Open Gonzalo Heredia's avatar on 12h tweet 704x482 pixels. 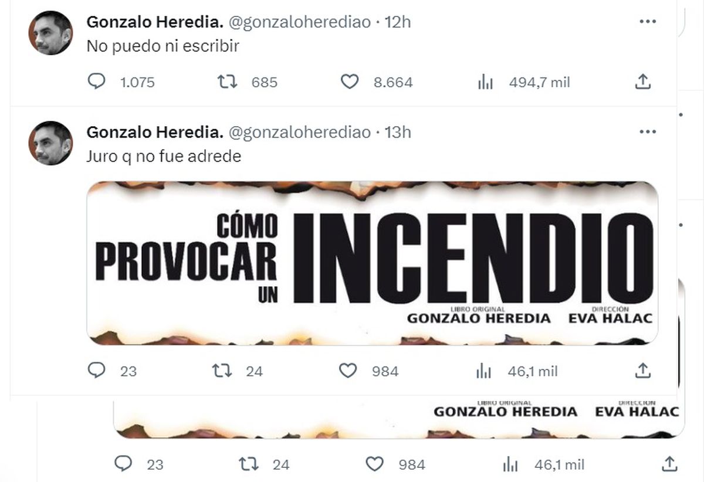(x=50, y=33)
